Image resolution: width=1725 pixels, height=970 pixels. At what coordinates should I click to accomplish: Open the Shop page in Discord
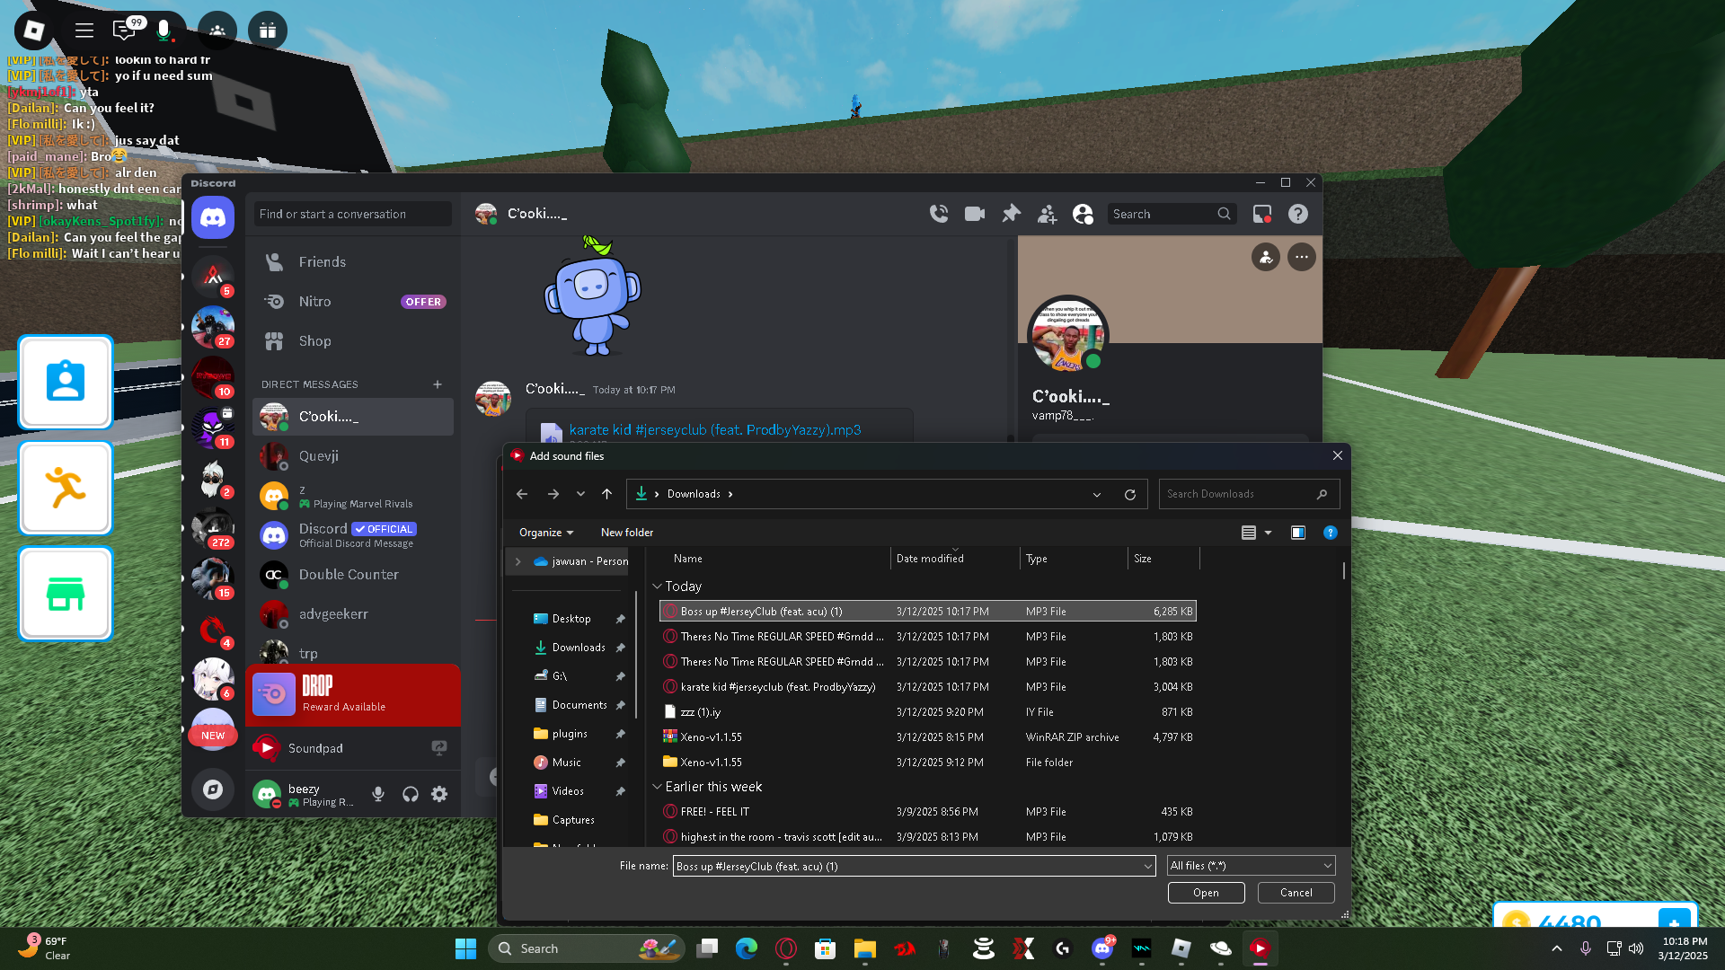click(314, 341)
